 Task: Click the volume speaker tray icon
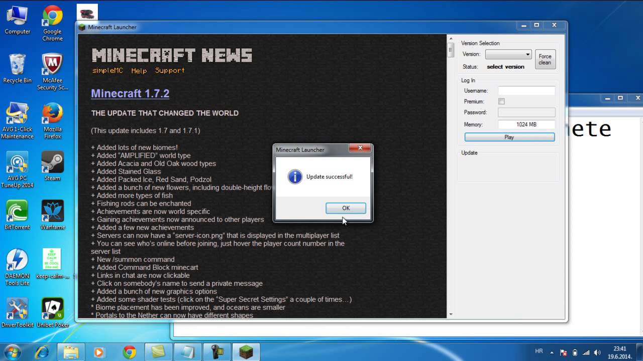click(597, 352)
